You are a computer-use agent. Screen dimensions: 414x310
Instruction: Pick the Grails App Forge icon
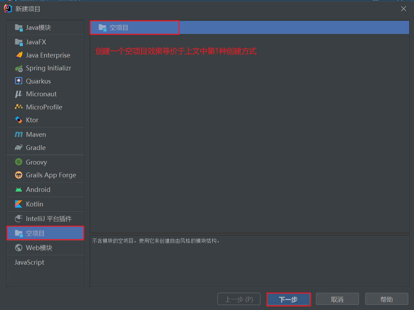(19, 175)
